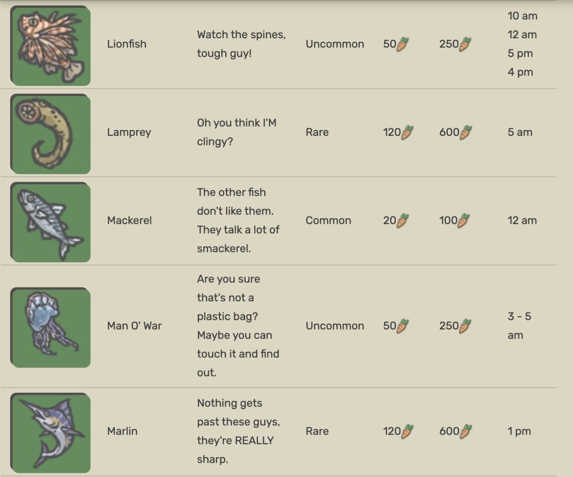
Task: Click the "Oh you think I'M clingy?" description
Action: click(x=237, y=132)
